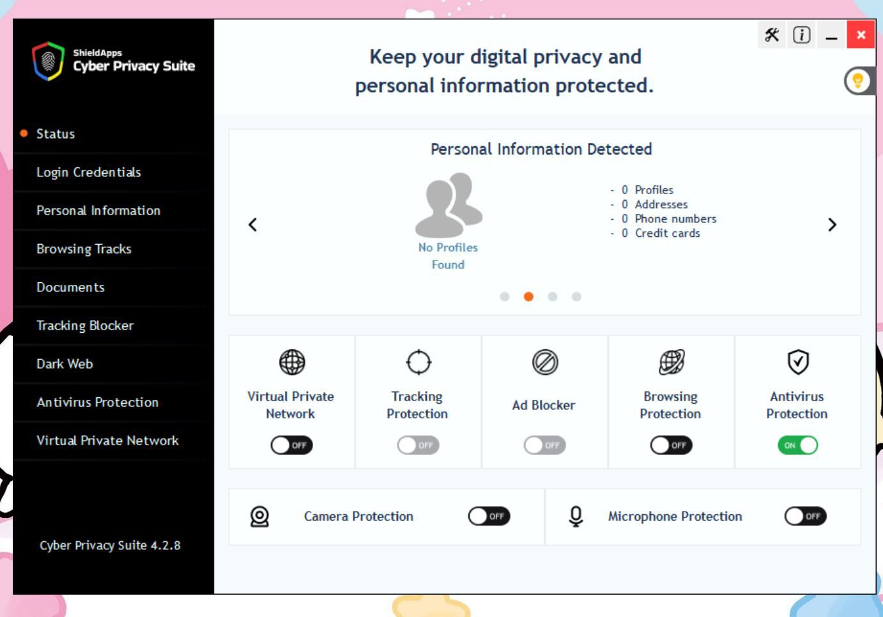Screen dimensions: 883x617
Task: Click the Camera Protection label
Action: tap(358, 516)
